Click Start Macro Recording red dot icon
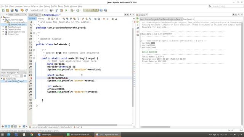The image size is (244, 137). click(x=104, y=19)
